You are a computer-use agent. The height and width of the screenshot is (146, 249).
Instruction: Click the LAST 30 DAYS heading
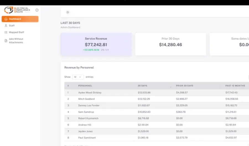70,23
